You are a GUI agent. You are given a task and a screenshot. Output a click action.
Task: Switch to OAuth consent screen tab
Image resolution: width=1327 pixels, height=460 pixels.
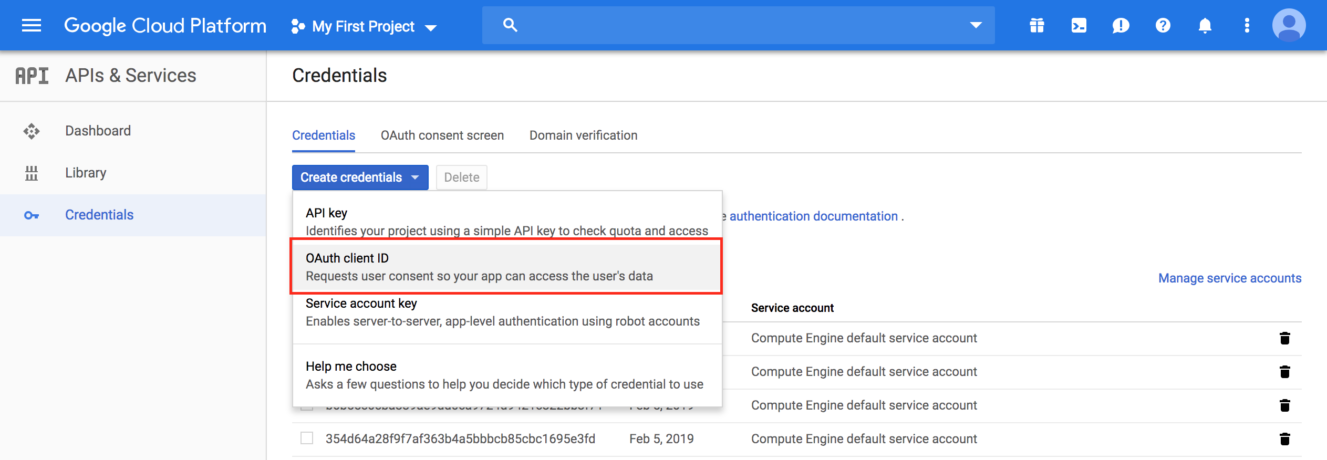click(442, 135)
